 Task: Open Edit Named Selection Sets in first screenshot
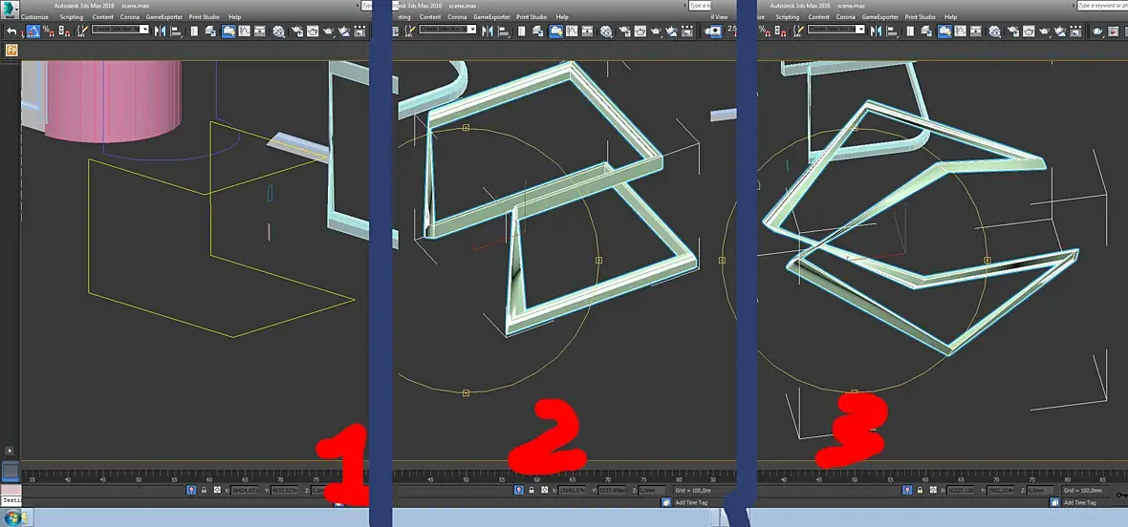point(82,31)
